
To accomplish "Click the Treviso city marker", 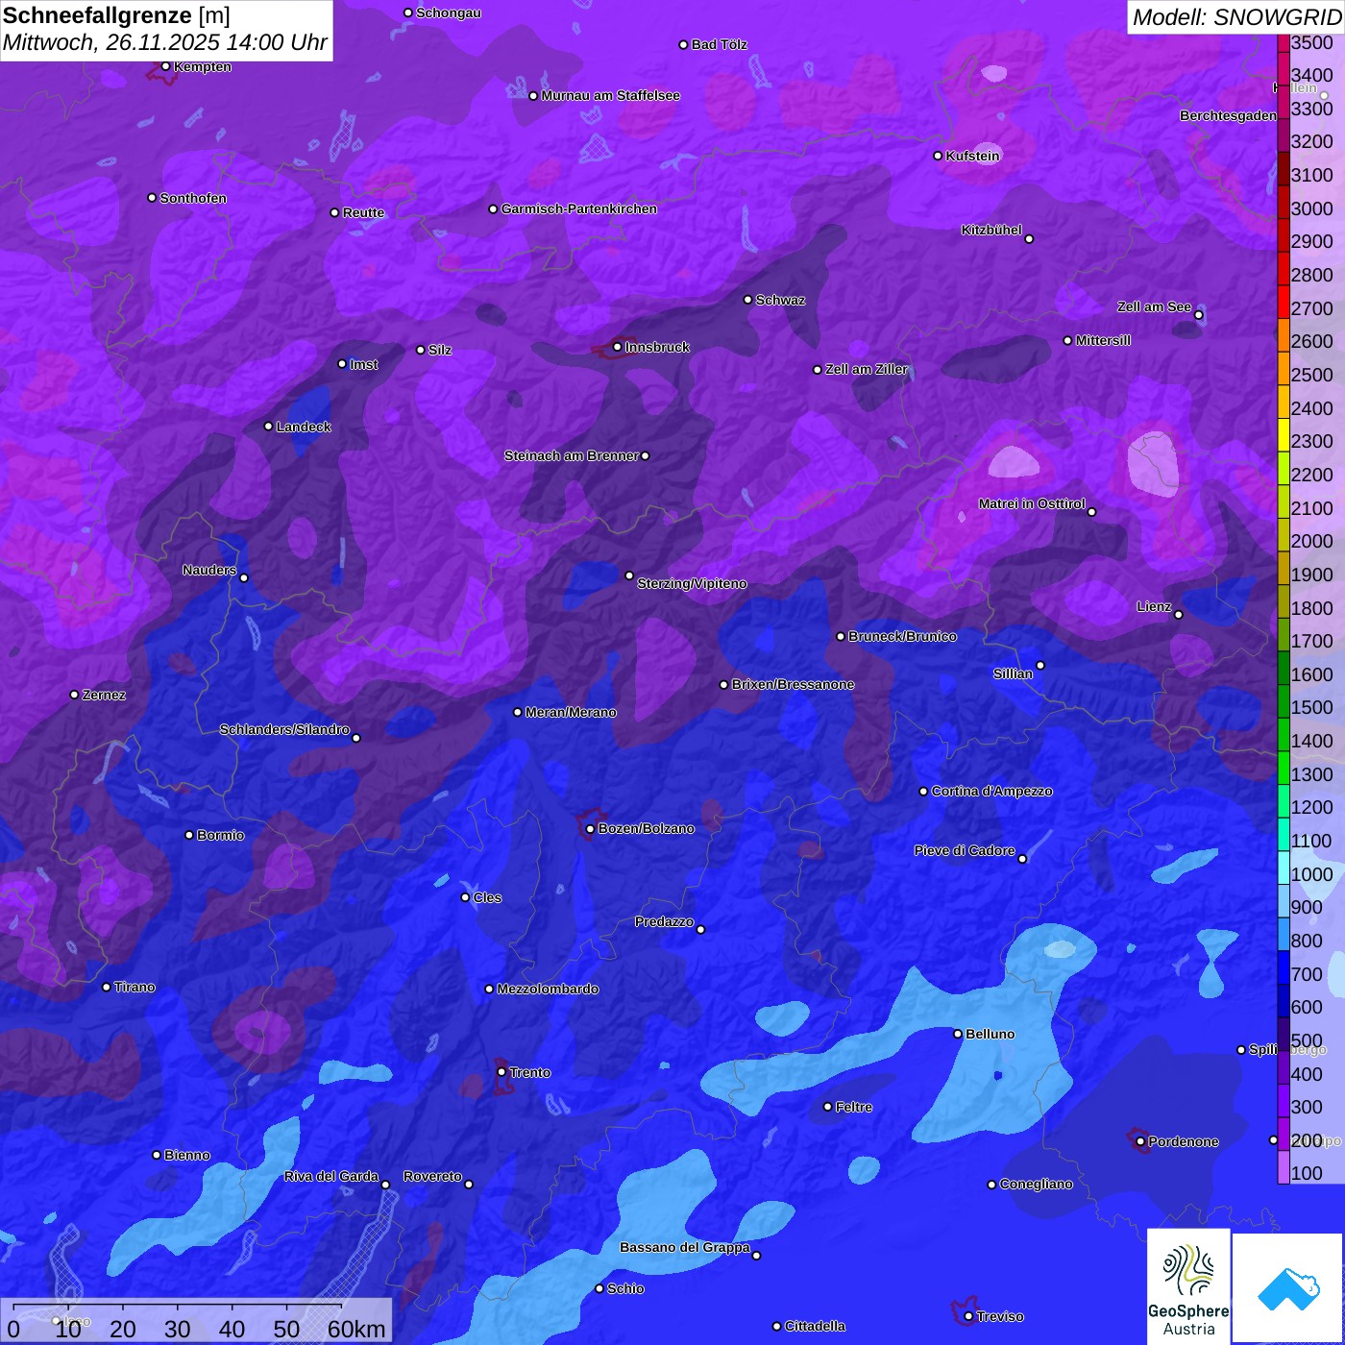I will pos(968,1316).
